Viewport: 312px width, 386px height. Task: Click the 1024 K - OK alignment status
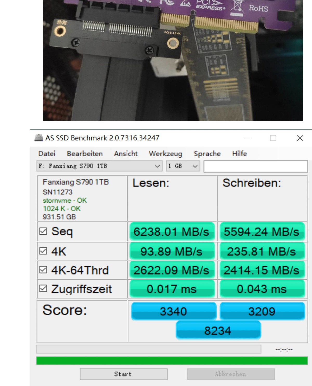click(62, 209)
